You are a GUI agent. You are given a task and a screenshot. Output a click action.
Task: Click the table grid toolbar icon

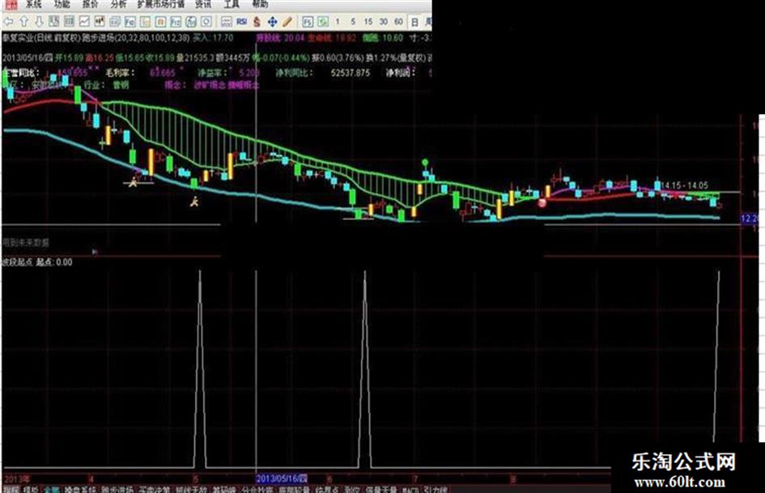pos(70,22)
